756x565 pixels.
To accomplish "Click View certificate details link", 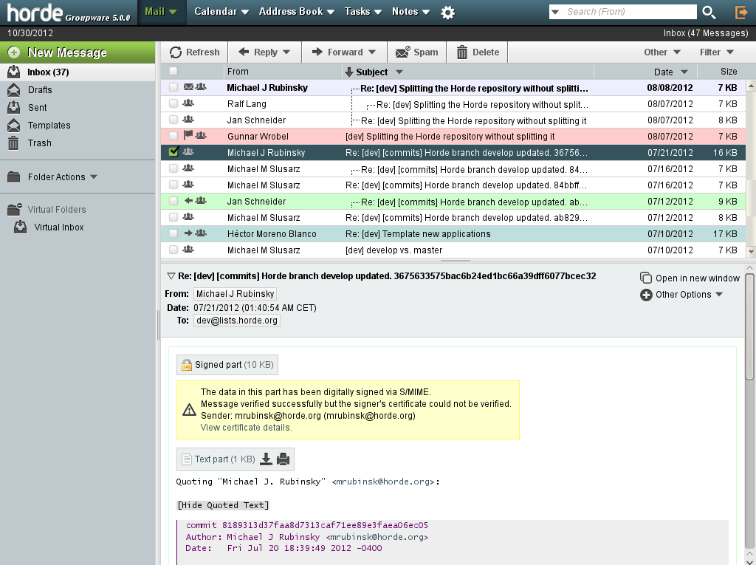I will click(246, 428).
